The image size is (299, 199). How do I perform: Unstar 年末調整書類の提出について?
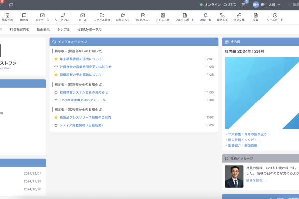(x=56, y=59)
